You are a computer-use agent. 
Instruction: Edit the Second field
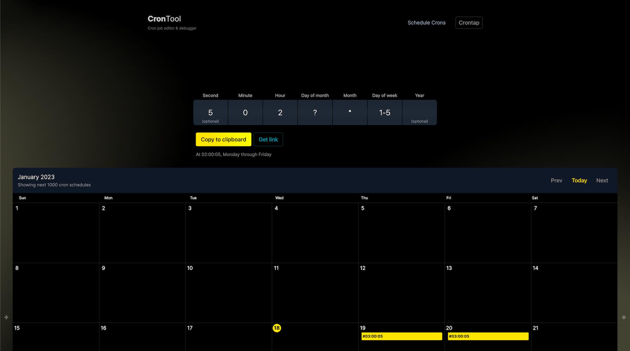[210, 112]
